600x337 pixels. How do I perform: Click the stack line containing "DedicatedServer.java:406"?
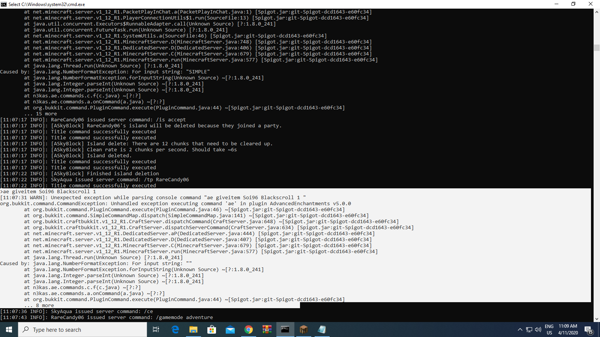[x=198, y=48]
